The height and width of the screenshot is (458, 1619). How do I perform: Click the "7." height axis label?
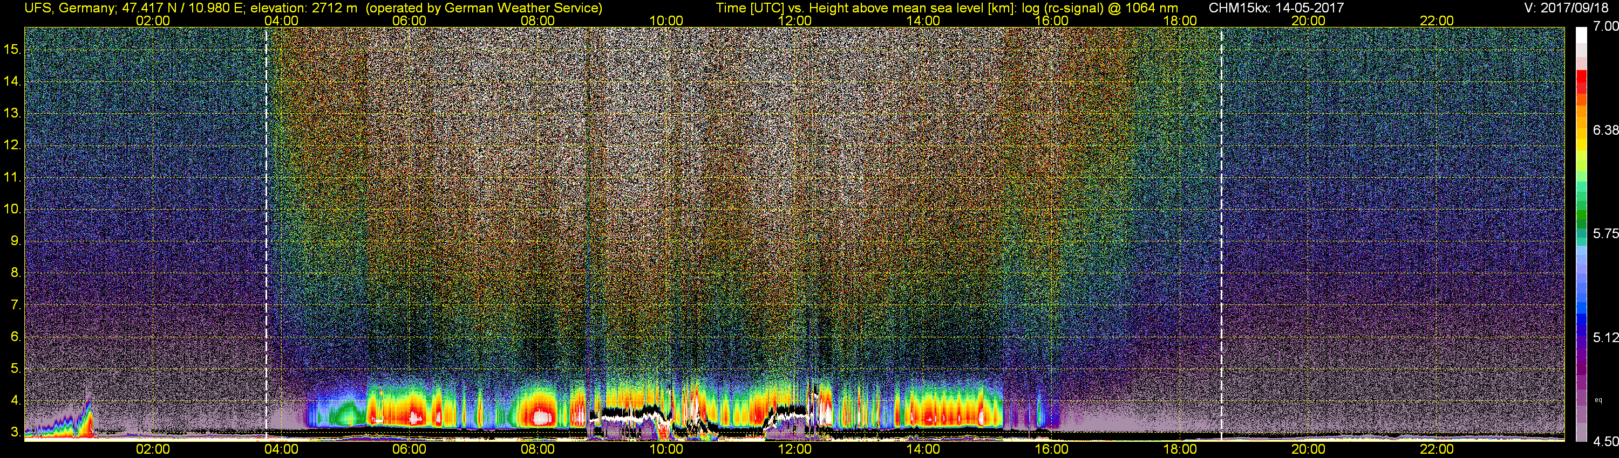(x=16, y=305)
